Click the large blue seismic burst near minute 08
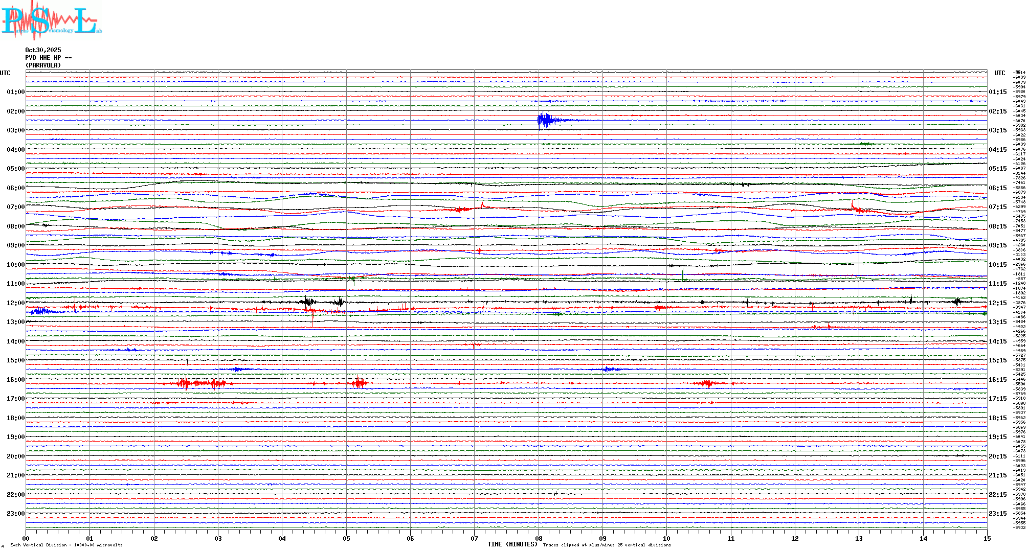The image size is (1028, 552). pyautogui.click(x=546, y=120)
